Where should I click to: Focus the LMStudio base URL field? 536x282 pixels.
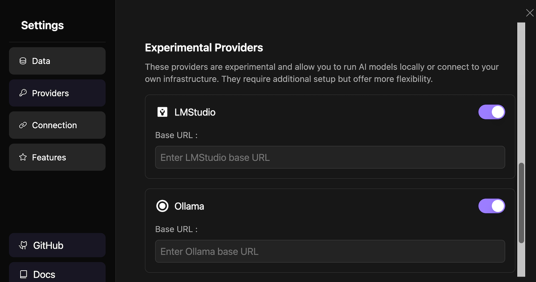(x=330, y=157)
